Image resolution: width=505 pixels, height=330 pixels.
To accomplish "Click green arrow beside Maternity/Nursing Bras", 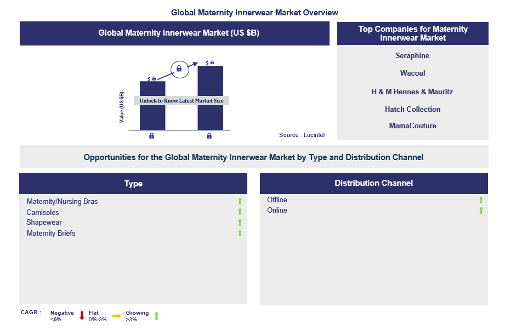I will [x=240, y=202].
